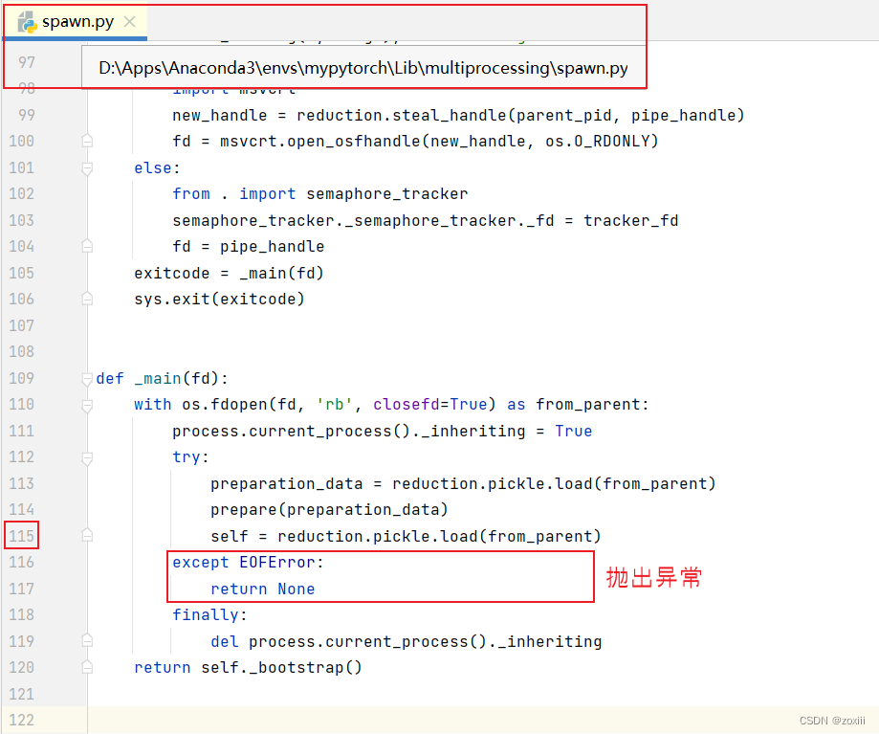Click the fold marker next to line 119
Viewport: 879px width, 734px height.
tap(85, 640)
